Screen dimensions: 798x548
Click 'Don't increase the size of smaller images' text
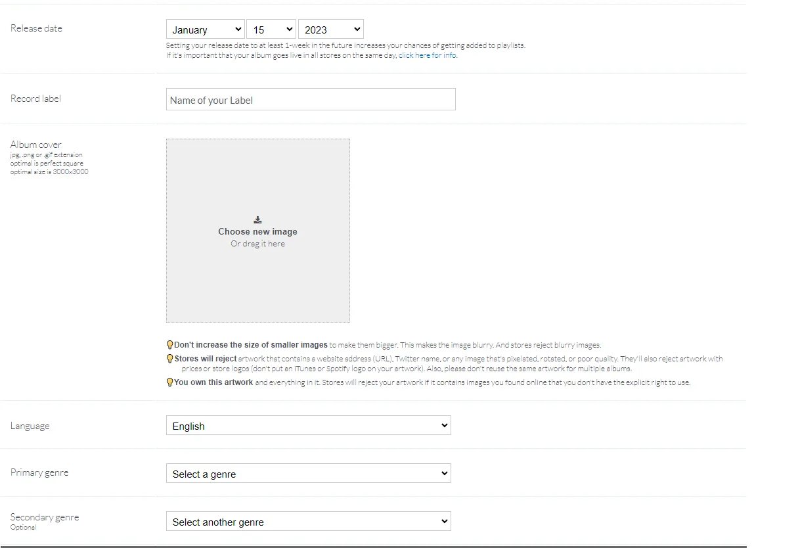(251, 345)
